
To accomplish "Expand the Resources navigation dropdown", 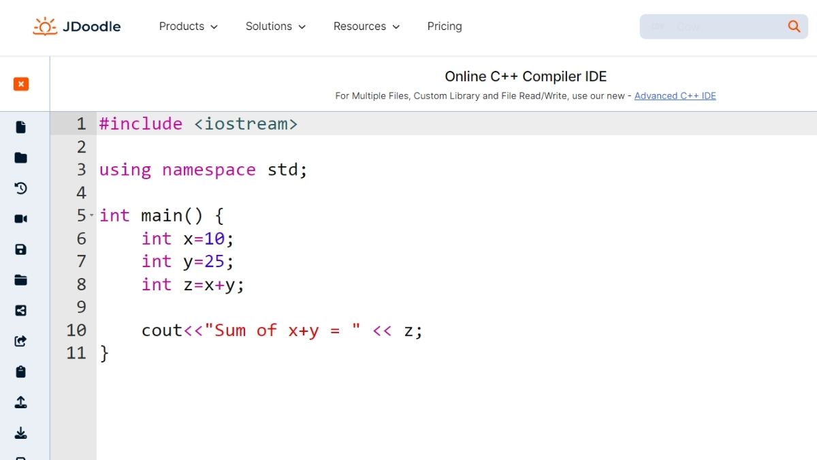I will coord(366,27).
